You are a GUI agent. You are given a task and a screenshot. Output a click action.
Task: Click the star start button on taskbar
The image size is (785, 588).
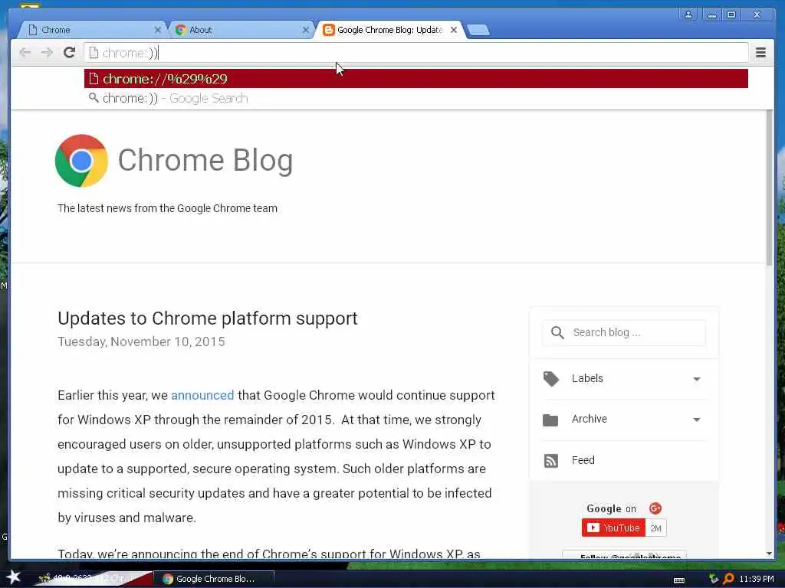tap(12, 577)
